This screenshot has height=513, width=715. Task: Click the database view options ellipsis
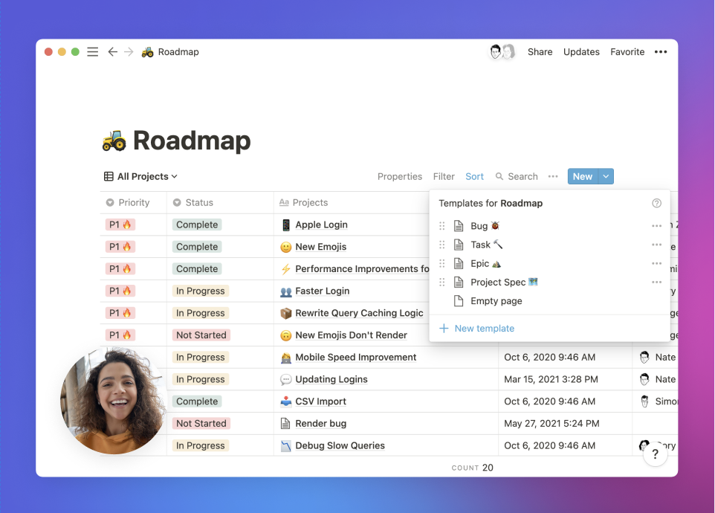coord(552,177)
